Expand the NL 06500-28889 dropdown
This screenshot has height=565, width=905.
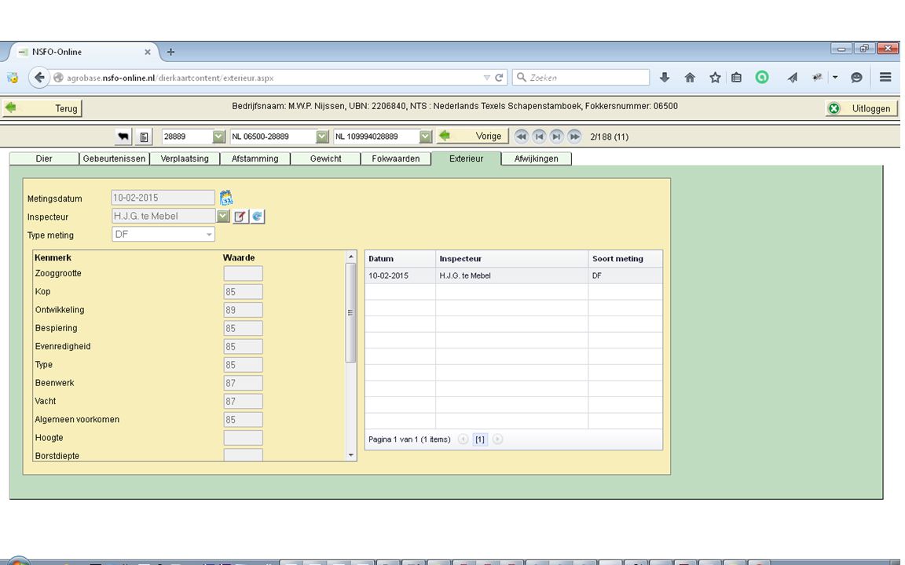pyautogui.click(x=322, y=137)
